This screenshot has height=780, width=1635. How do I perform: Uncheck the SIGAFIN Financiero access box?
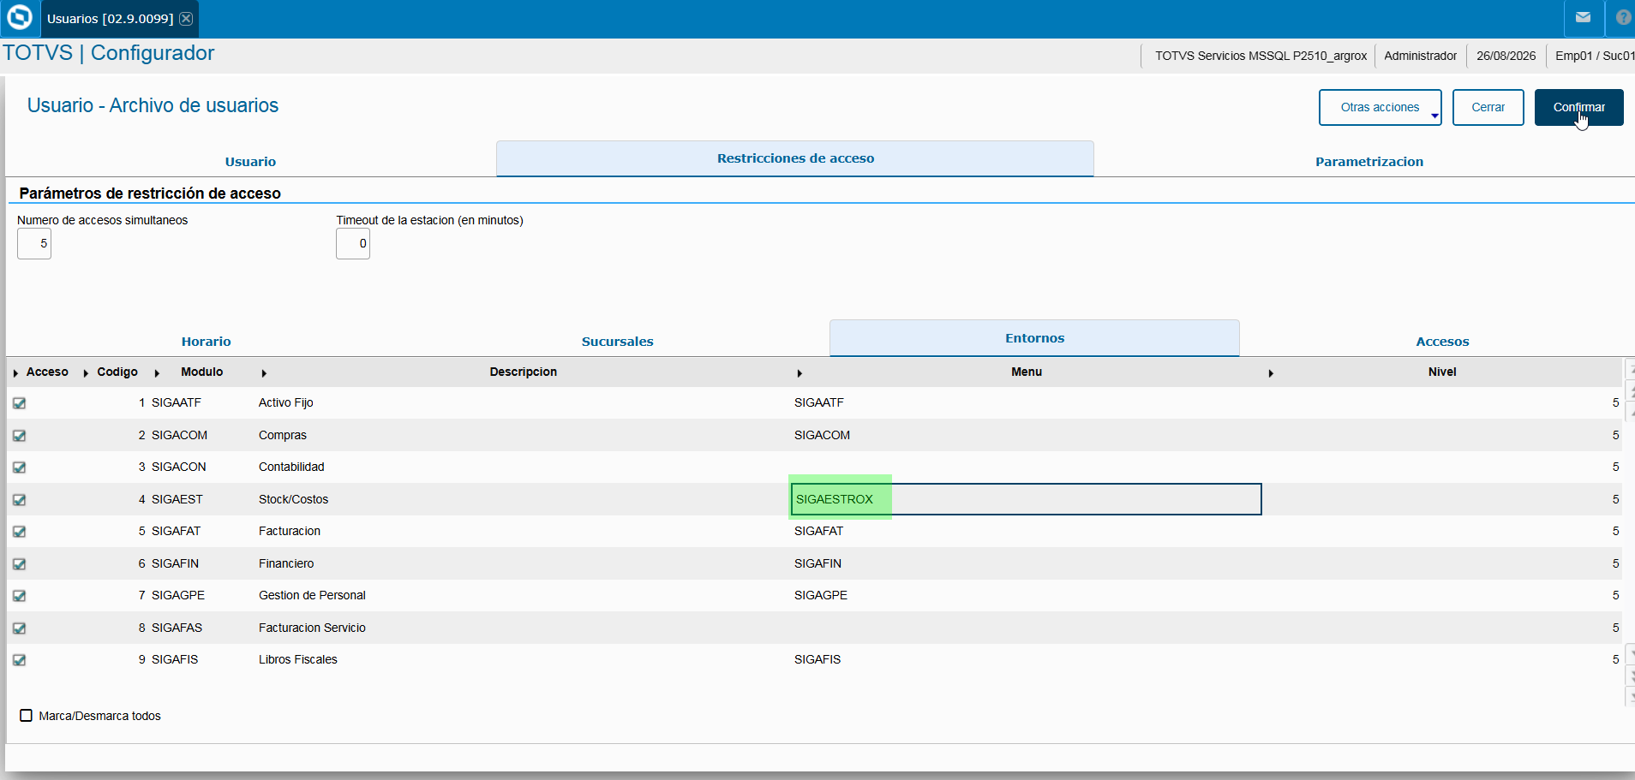(20, 564)
